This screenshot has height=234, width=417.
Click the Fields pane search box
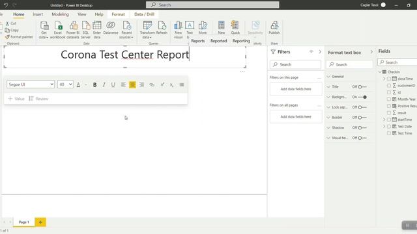[397, 62]
